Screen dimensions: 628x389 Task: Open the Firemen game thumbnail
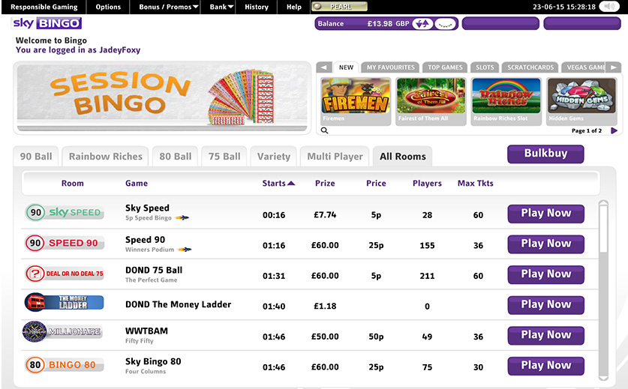[356, 101]
